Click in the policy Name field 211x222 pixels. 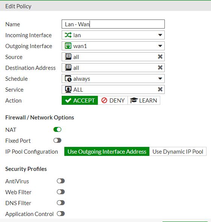click(113, 24)
